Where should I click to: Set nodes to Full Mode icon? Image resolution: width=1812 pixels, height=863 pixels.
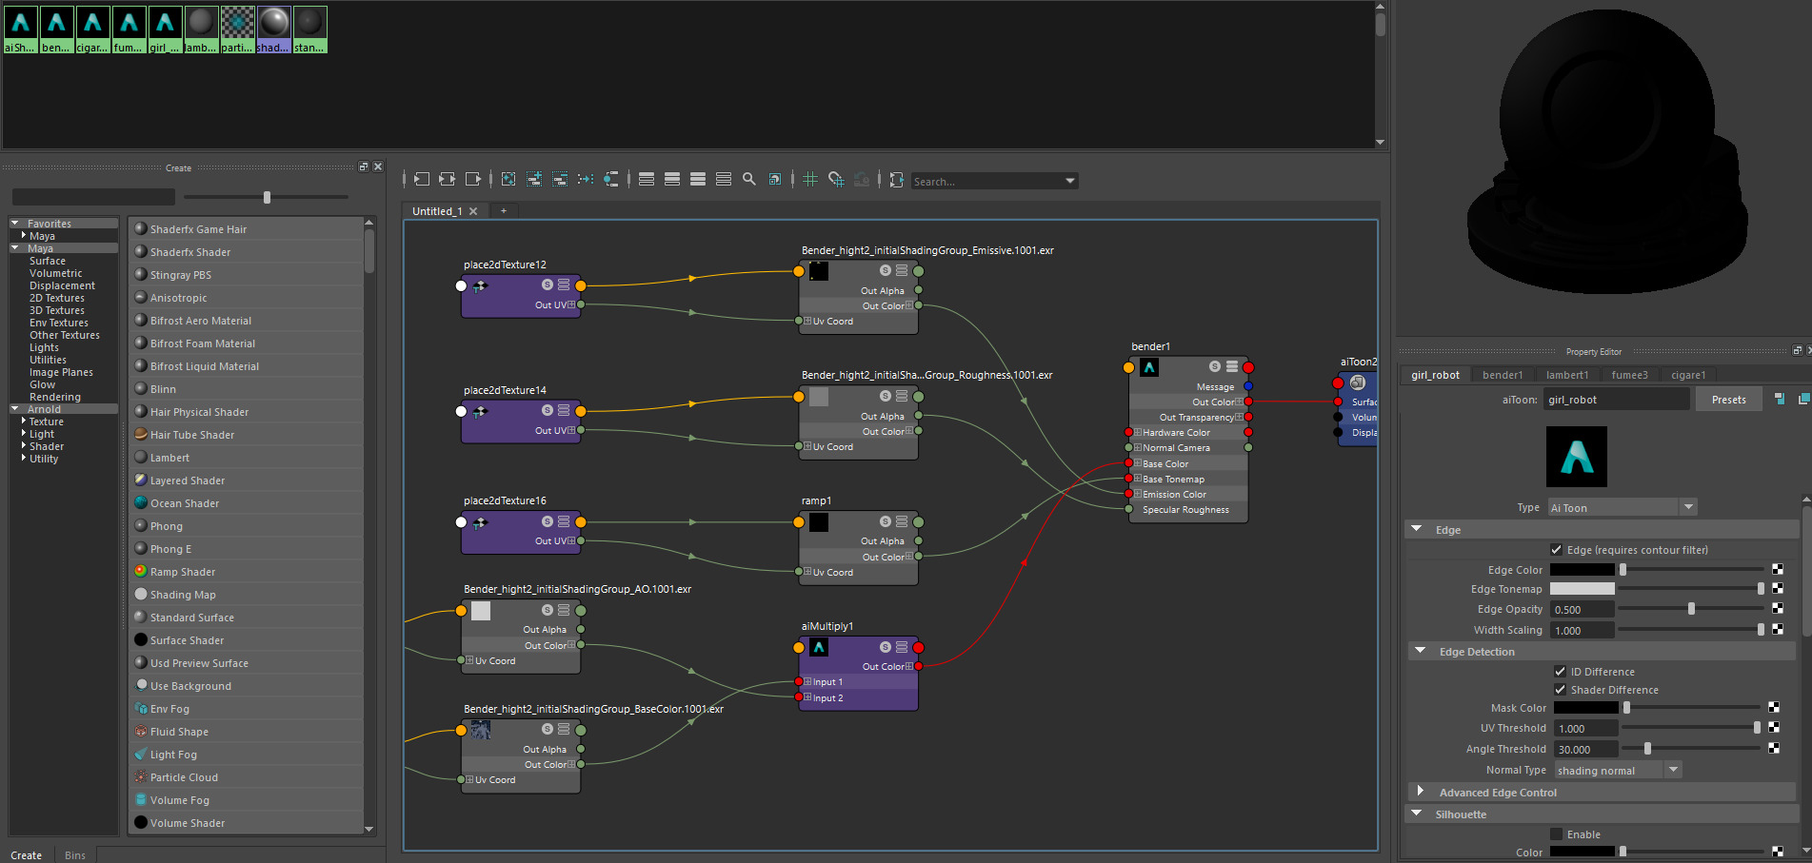698,179
